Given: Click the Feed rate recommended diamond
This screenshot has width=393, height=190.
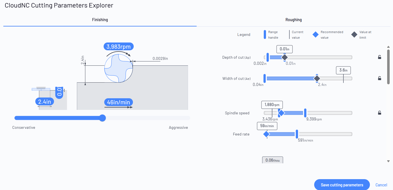Looking at the screenshot, I should click(x=266, y=134).
